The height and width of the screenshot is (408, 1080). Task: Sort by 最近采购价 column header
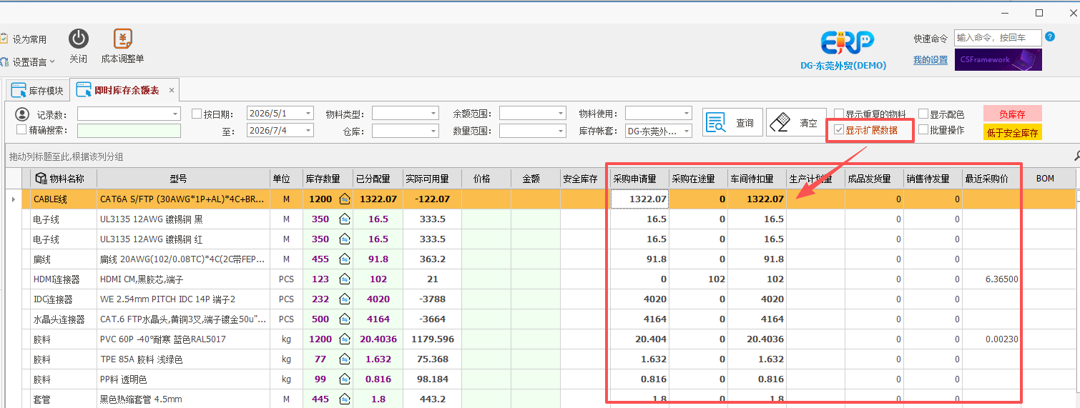tap(991, 179)
